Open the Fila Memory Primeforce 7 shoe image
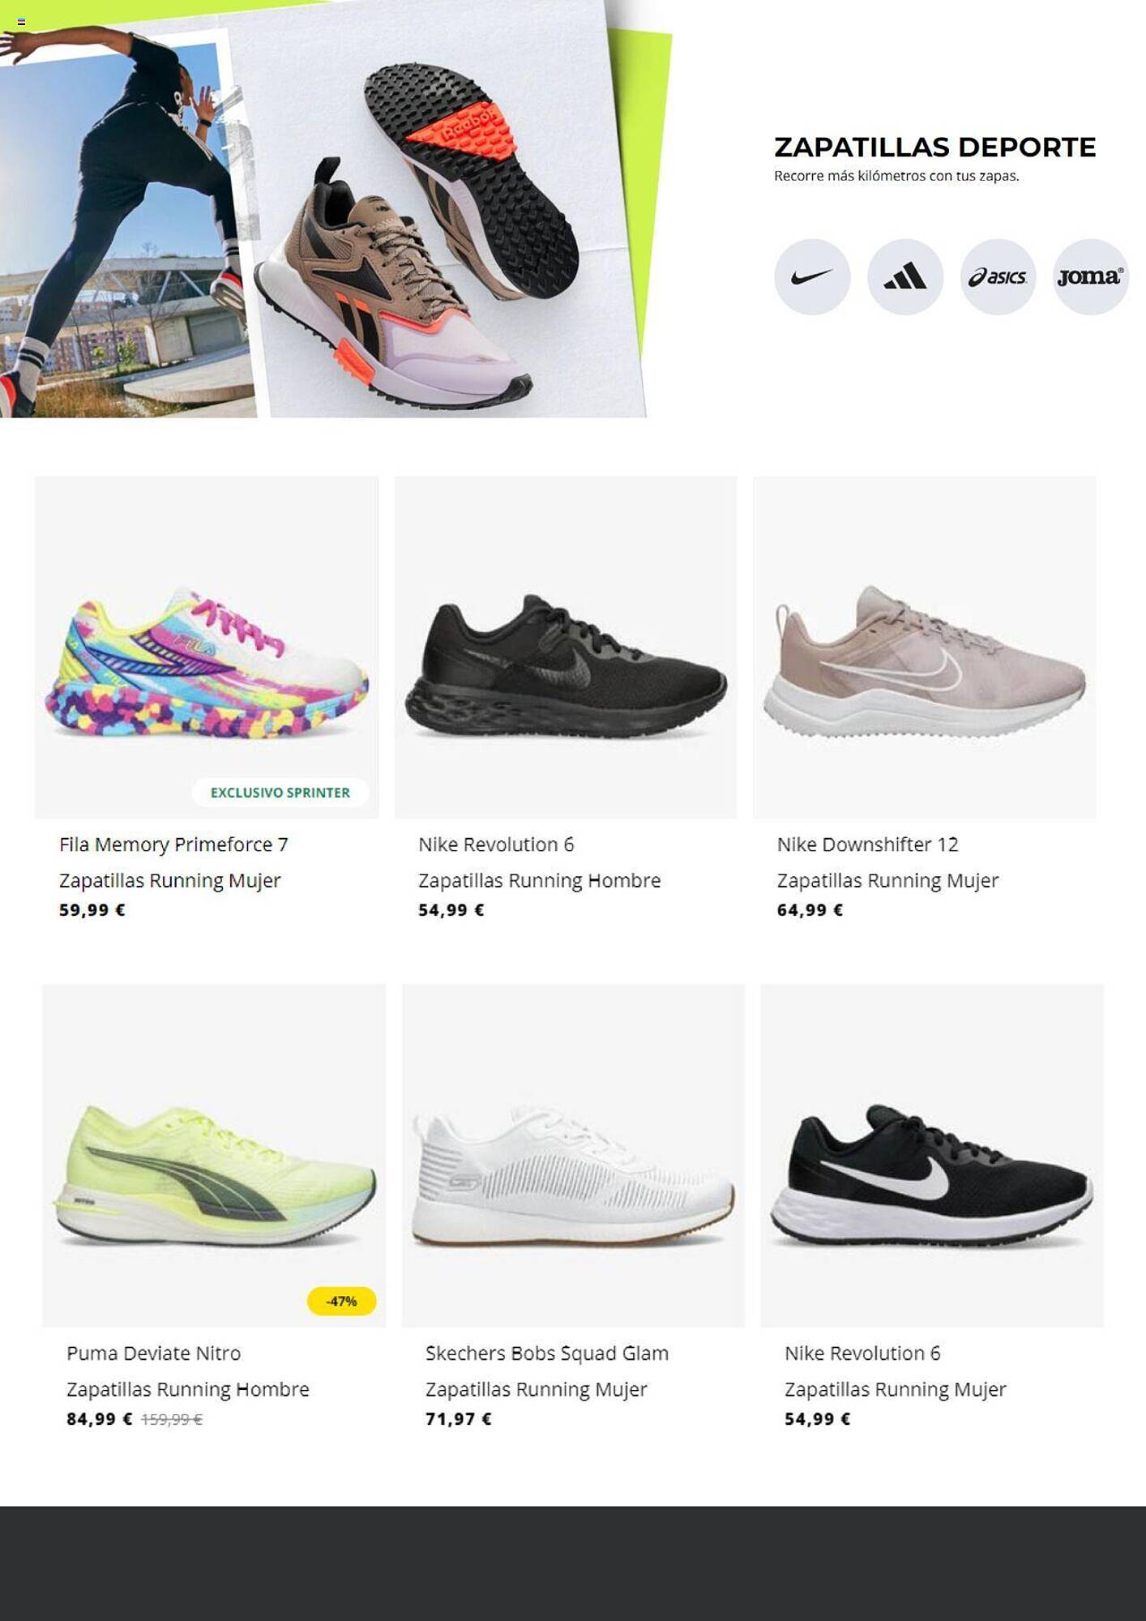 pyautogui.click(x=207, y=648)
